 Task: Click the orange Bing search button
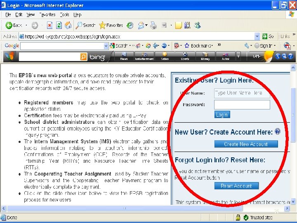click(x=83, y=57)
